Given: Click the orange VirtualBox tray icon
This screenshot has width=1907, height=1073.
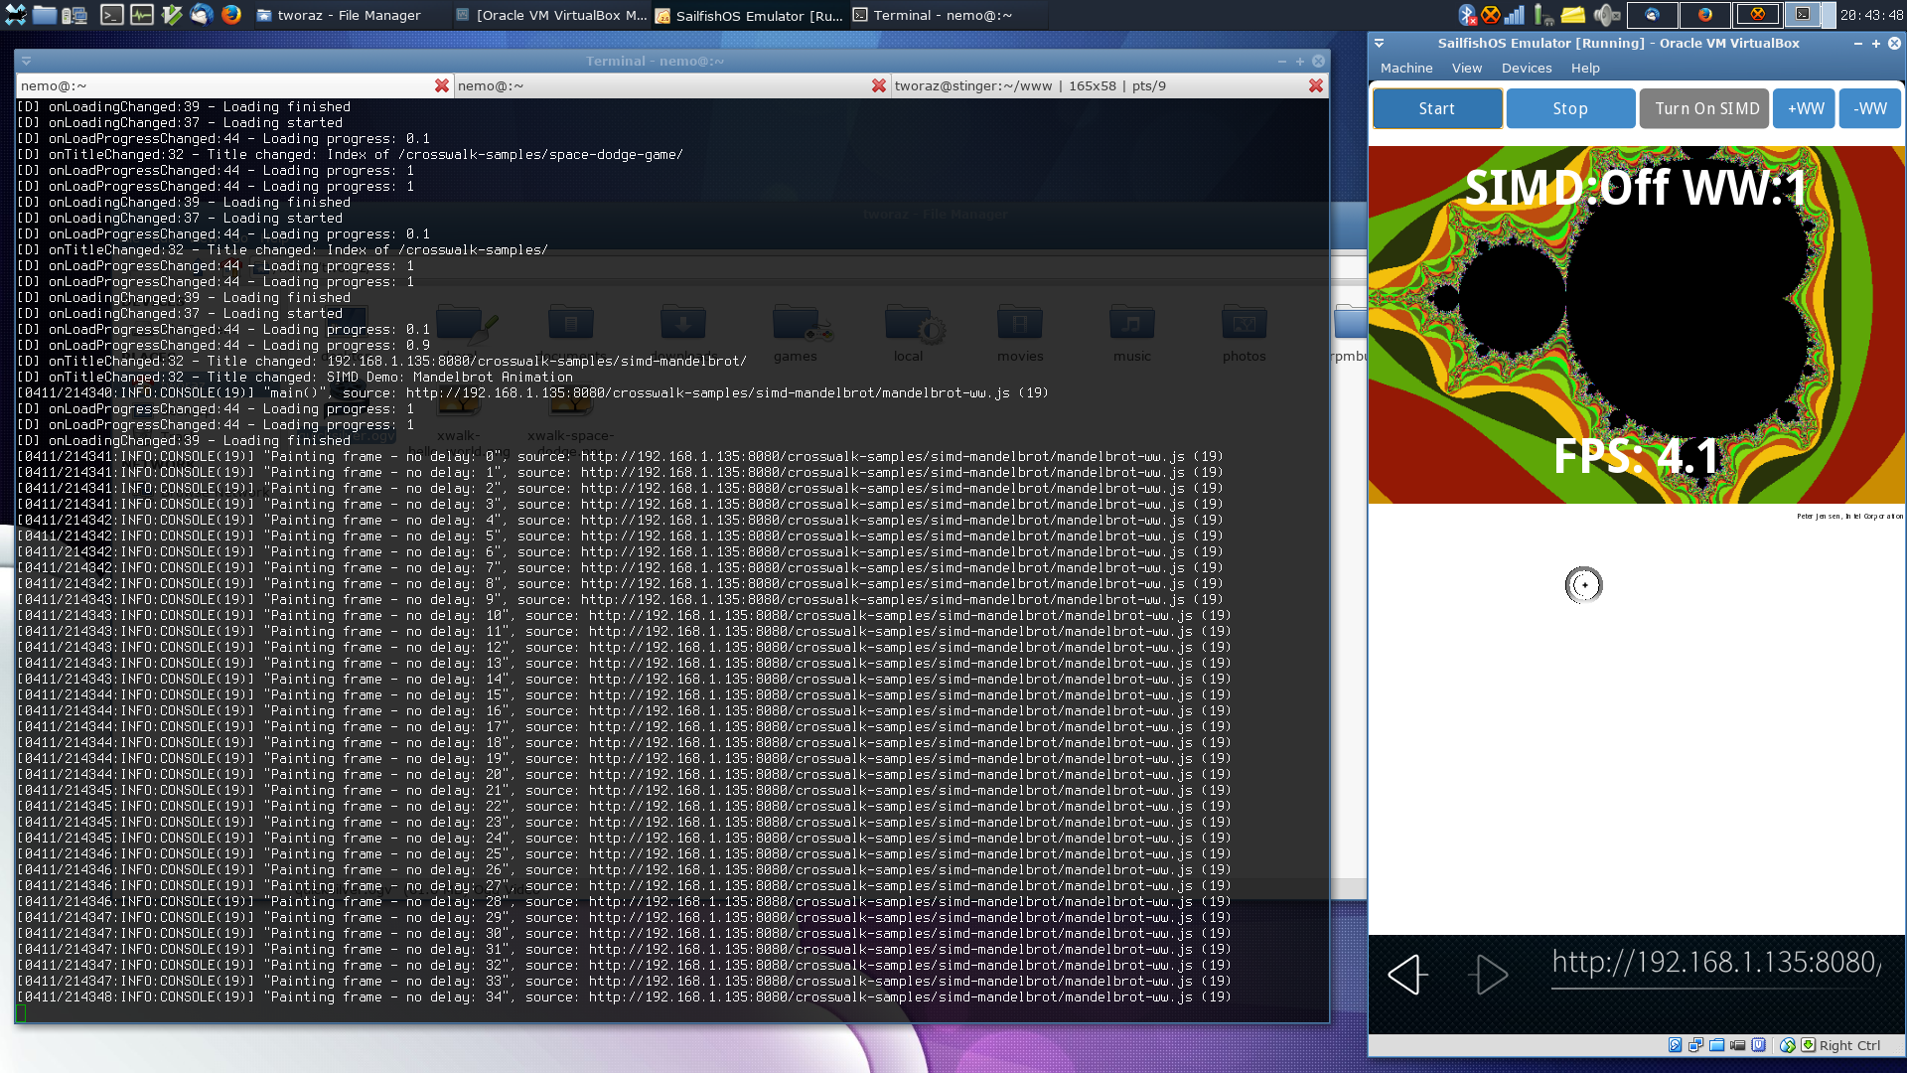Looking at the screenshot, I should coord(1491,15).
